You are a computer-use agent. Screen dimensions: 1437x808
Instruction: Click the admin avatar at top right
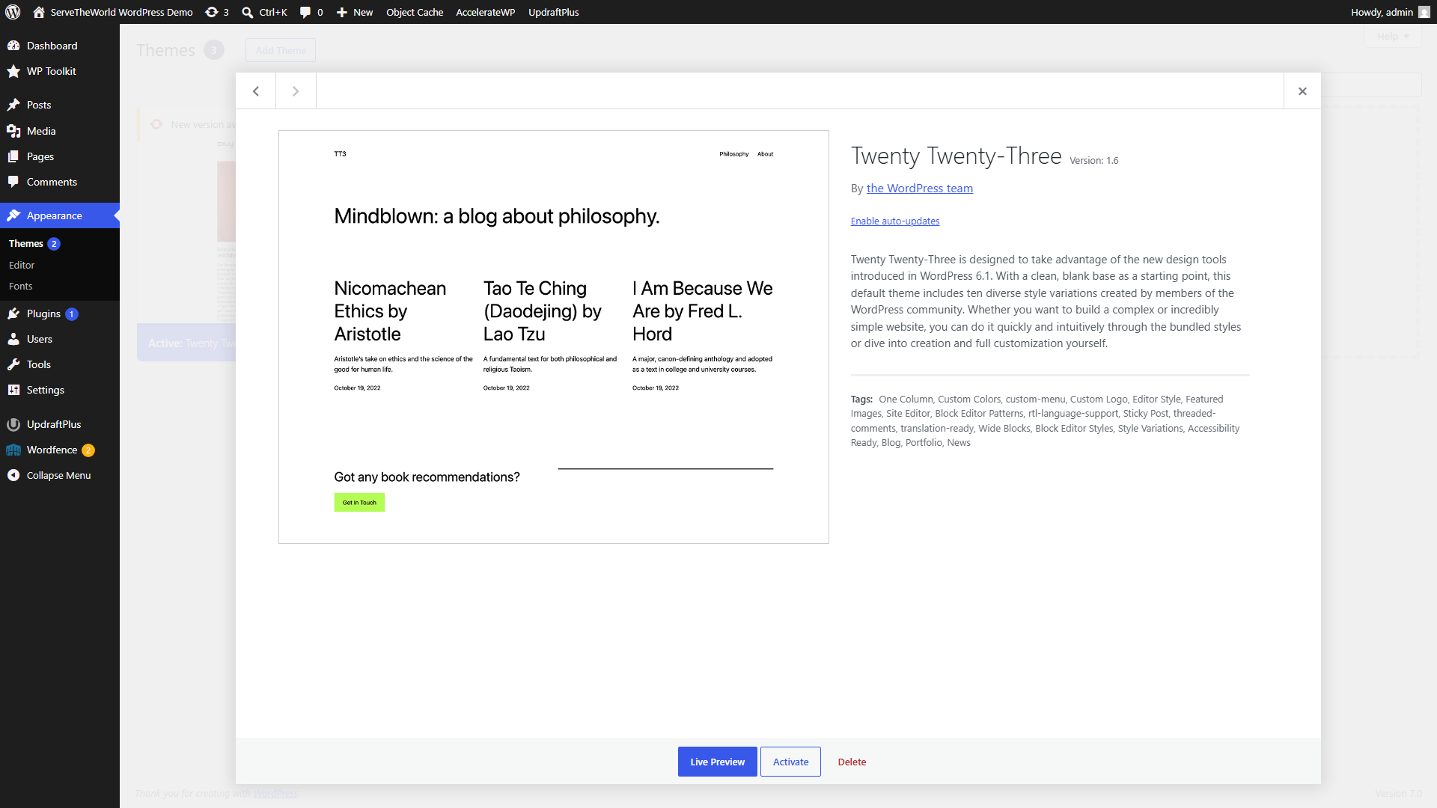click(1424, 12)
